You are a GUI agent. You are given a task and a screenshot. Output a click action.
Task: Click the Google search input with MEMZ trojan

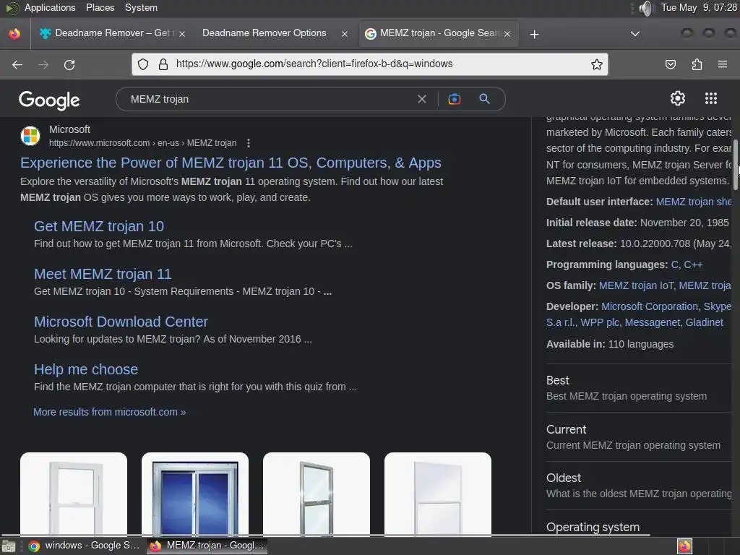click(269, 99)
